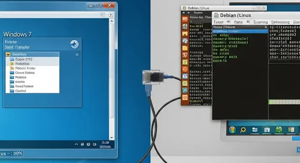Select the "Rcnons Noe" tab in back Debian window

(197, 18)
